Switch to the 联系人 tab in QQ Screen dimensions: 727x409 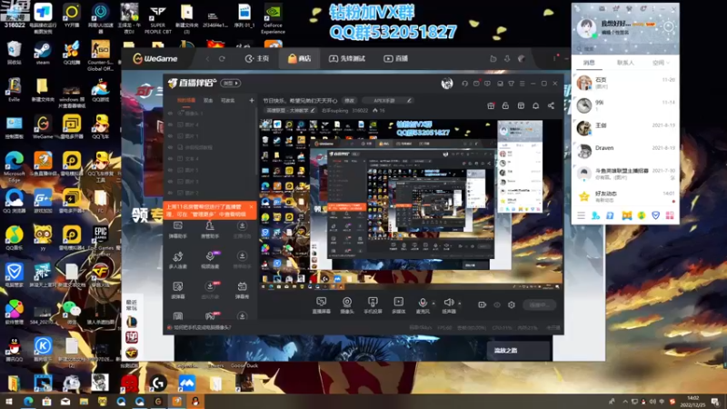625,63
